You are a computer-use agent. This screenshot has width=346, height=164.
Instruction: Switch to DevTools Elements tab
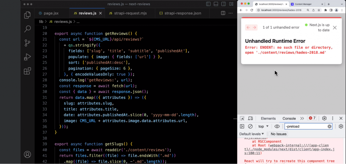(x=268, y=118)
